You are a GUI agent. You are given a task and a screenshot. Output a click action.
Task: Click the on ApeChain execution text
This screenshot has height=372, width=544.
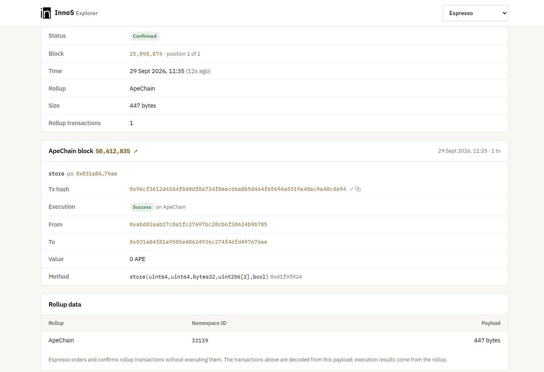point(171,207)
